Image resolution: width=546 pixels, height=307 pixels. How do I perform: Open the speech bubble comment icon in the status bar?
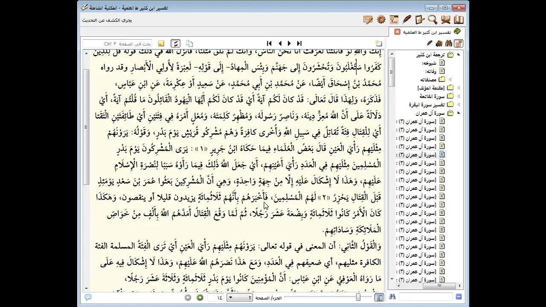click(x=88, y=297)
